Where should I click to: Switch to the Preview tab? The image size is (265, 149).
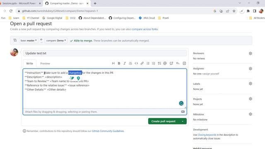pyautogui.click(x=45, y=63)
